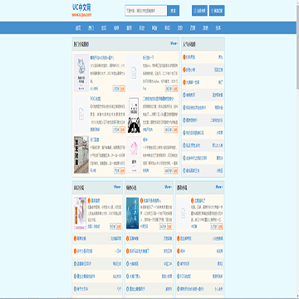The width and height of the screenshot is (299, 299).
Task: Click More+ in the panel with the dark blue cover
Action: [x=168, y=187]
